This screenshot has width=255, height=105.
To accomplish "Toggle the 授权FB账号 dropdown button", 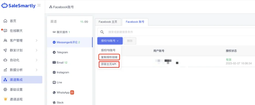I will (110, 41).
